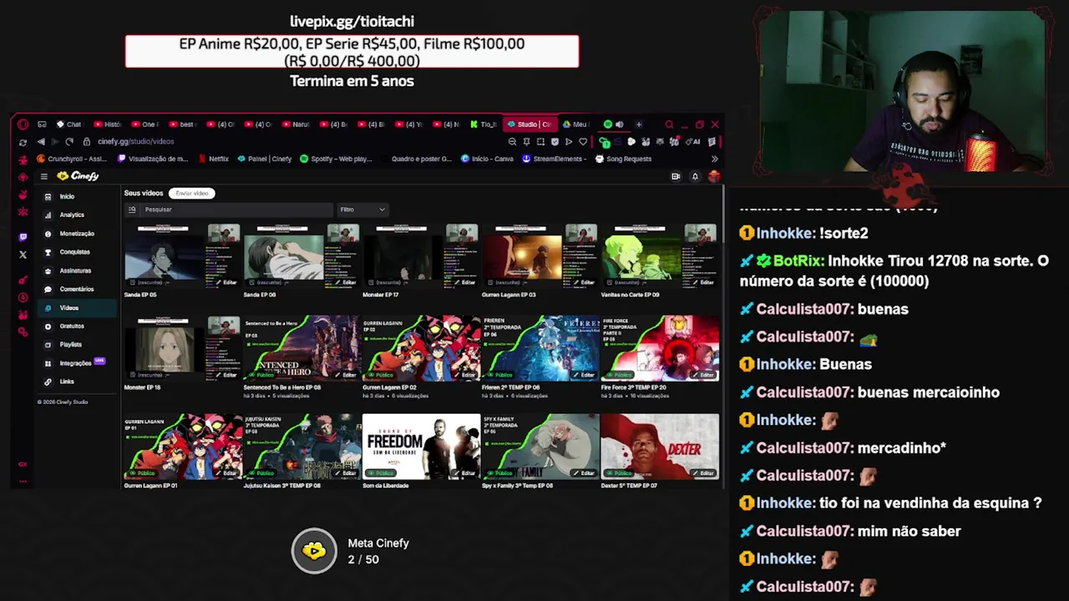Click the browser back arrow
The height and width of the screenshot is (601, 1069).
click(41, 142)
